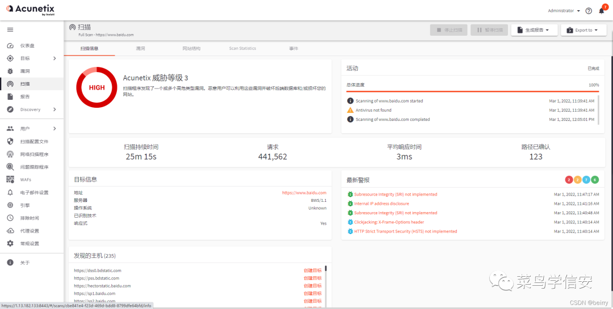The image size is (613, 309).
Task: Open the Administrator account dropdown
Action: 564,11
